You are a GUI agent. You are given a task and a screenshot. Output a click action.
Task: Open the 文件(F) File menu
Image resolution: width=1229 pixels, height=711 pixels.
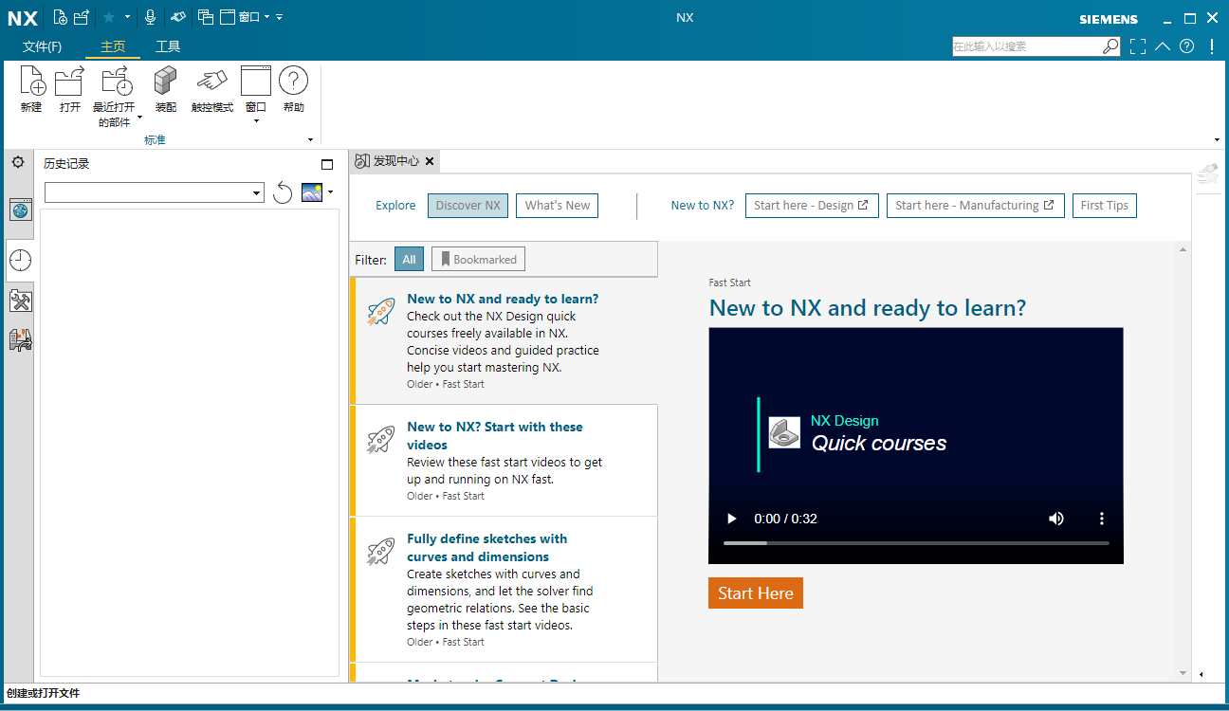45,46
